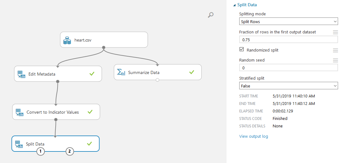The width and height of the screenshot is (354, 163).
Task: Toggle the Randomized split checkbox
Action: pyautogui.click(x=241, y=49)
